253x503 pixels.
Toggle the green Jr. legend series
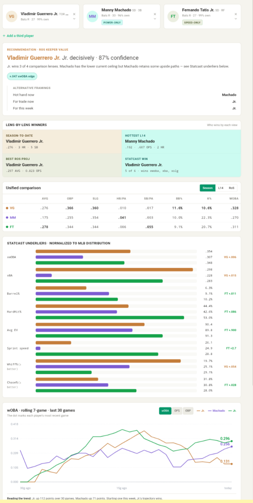232,411
